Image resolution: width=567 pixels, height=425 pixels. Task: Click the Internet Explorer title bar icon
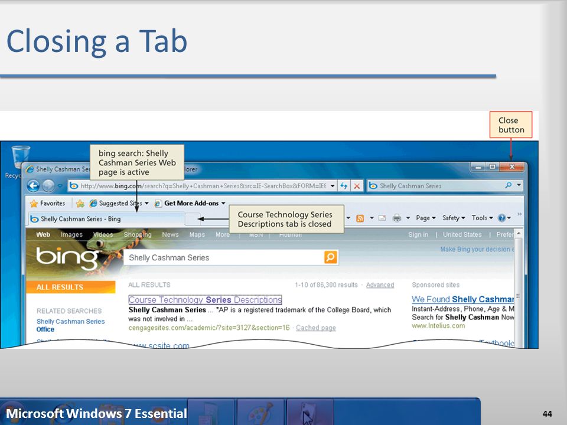click(30, 169)
